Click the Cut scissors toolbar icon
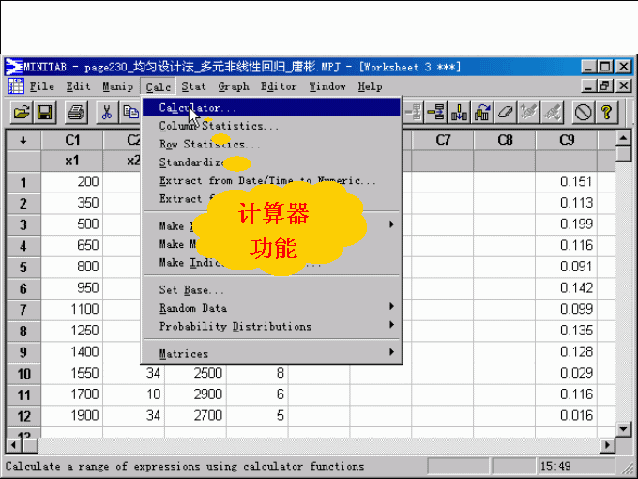The height and width of the screenshot is (479, 638). click(x=107, y=113)
